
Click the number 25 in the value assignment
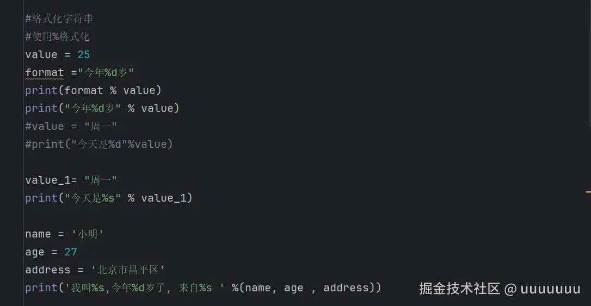pyautogui.click(x=84, y=55)
